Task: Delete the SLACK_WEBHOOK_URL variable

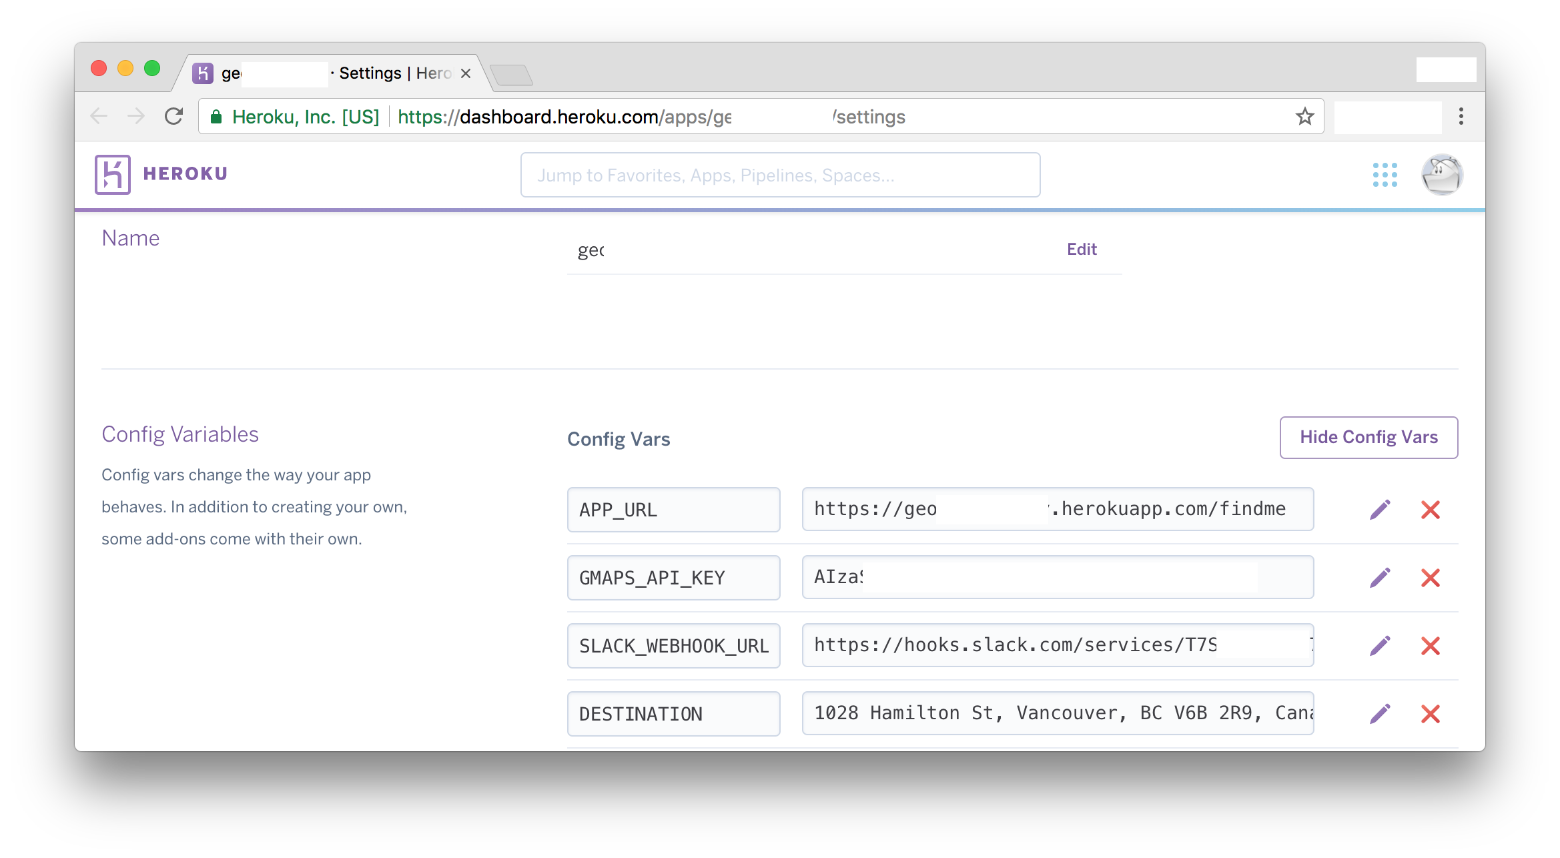Action: [x=1430, y=646]
